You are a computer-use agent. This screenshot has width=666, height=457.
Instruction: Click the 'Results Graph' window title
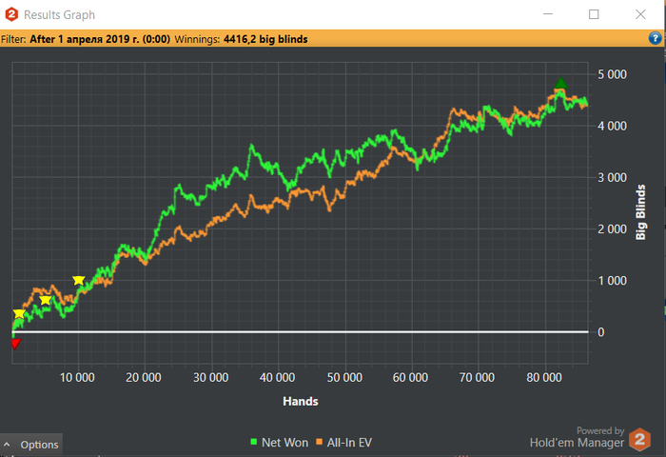[59, 15]
